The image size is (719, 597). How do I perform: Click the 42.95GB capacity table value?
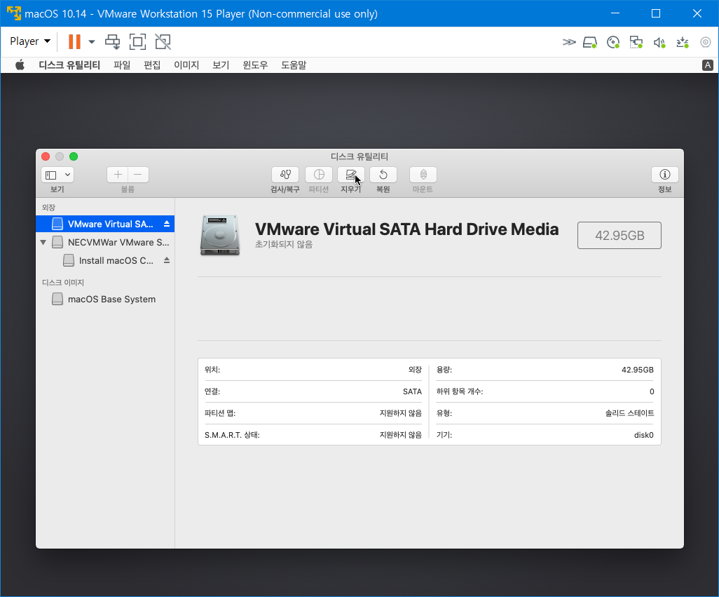click(x=638, y=370)
